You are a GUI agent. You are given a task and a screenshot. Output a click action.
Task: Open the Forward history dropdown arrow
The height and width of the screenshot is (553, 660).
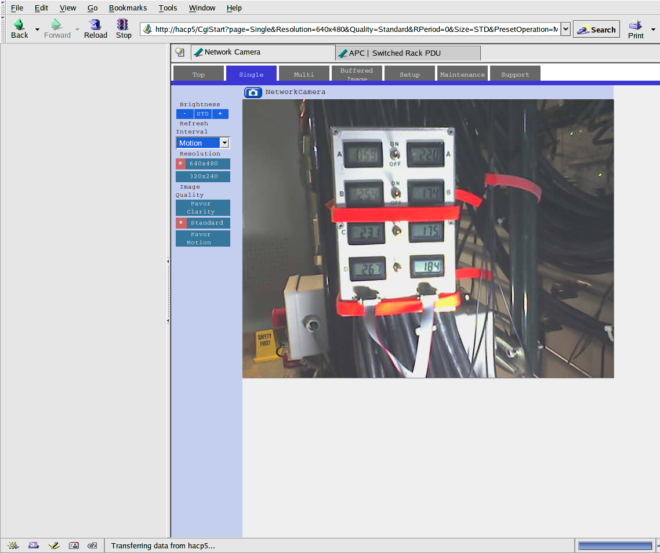78,30
